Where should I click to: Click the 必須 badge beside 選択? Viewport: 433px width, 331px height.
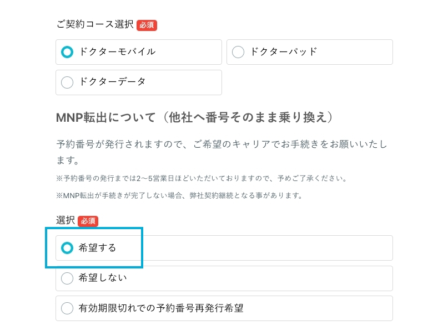[x=88, y=221]
